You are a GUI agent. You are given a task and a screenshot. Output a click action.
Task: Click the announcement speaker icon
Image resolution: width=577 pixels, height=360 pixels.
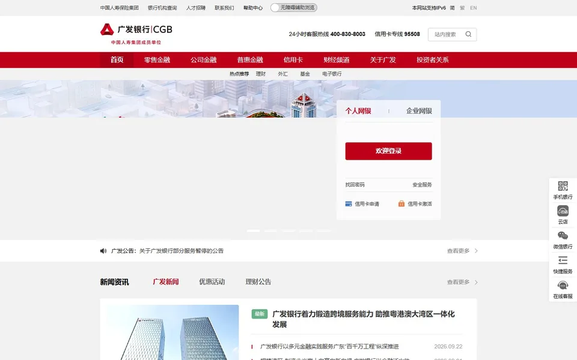pos(103,251)
